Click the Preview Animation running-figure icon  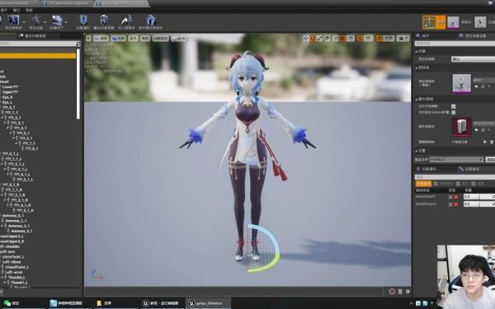coord(35,21)
